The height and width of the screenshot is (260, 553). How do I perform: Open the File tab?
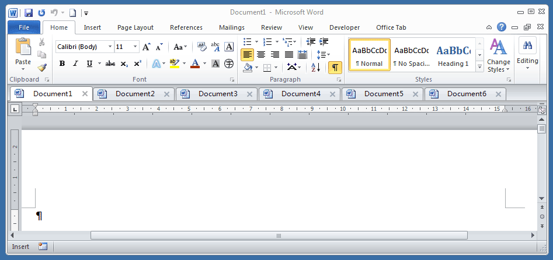[x=24, y=27]
